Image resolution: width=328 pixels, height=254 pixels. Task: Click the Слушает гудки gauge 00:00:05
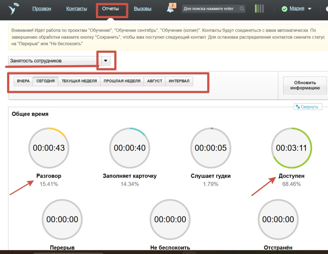(211, 148)
